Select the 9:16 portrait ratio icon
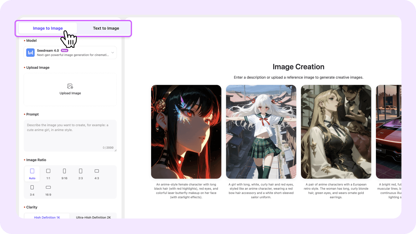The width and height of the screenshot is (416, 234). click(x=64, y=171)
